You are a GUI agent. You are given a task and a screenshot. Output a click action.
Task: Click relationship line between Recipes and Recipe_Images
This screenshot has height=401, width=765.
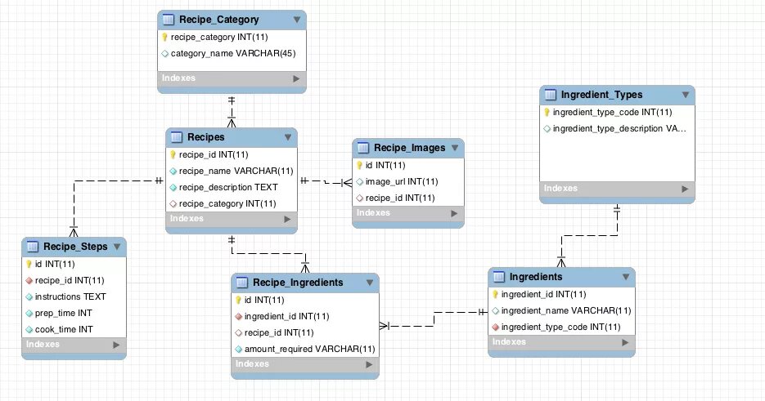pyautogui.click(x=325, y=182)
